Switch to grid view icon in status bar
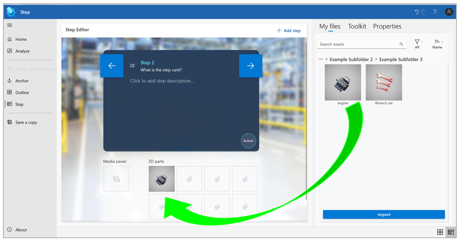The image size is (459, 240). coord(440,232)
